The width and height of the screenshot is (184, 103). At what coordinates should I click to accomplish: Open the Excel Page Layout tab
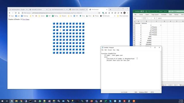[x=155, y=15]
